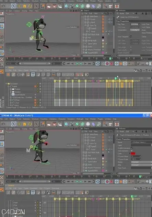Screen dimensions: 152x217
Task: Play animation forward in lower window
Action: tap(81, 181)
